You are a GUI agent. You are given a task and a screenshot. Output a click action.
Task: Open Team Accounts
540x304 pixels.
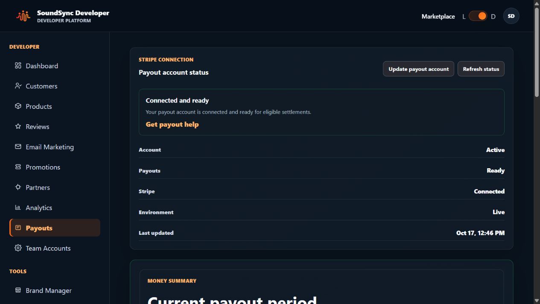pyautogui.click(x=55, y=248)
